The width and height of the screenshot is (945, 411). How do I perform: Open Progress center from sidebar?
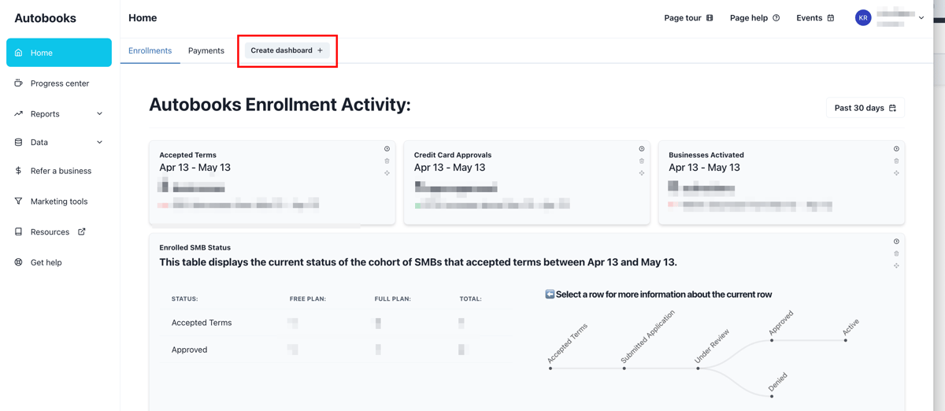point(59,83)
